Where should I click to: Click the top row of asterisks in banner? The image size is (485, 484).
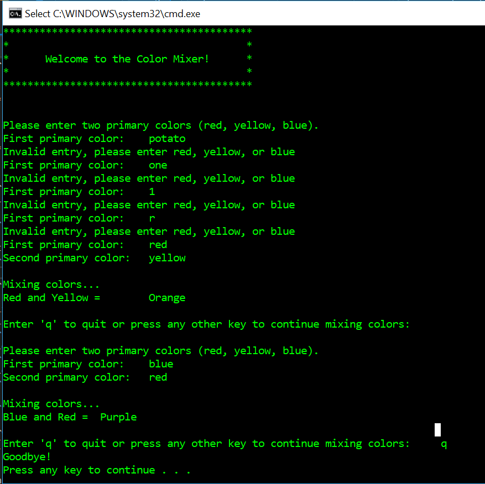pos(127,31)
